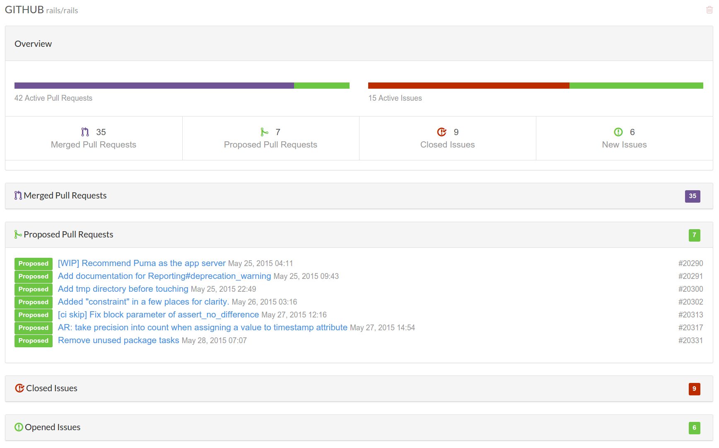
Task: Click the Proposed label on the #20291 row
Action: pyautogui.click(x=34, y=276)
